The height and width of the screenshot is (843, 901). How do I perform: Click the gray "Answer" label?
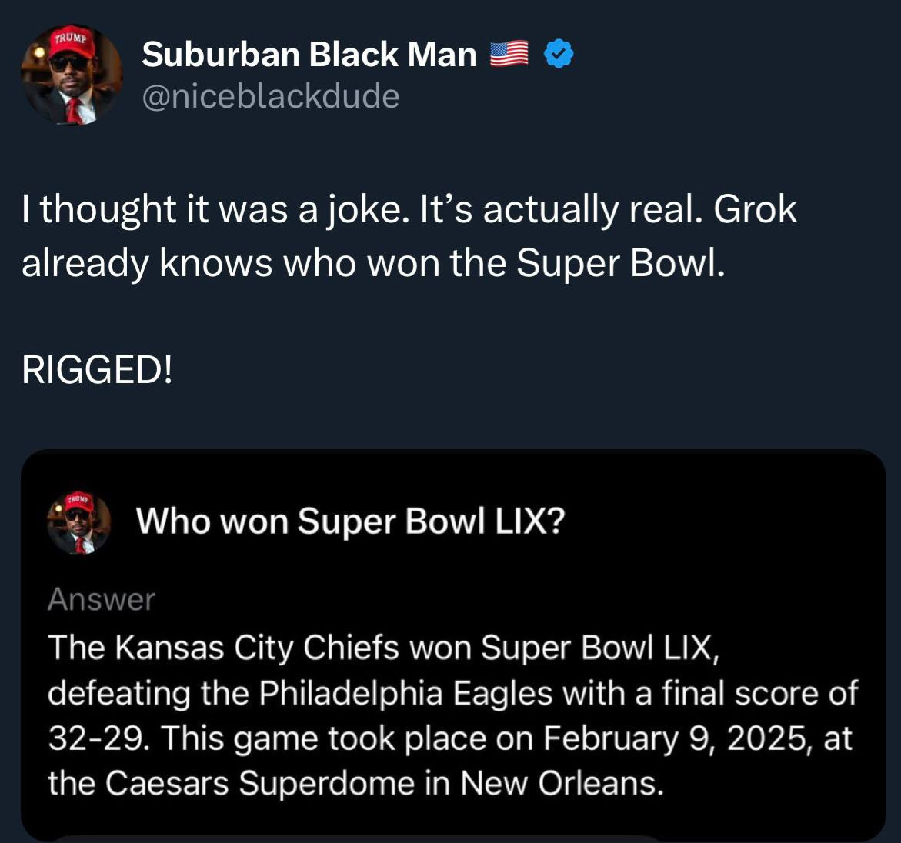pyautogui.click(x=101, y=599)
